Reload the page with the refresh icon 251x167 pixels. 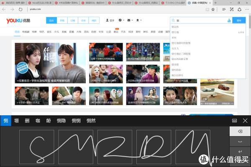pos(20,10)
